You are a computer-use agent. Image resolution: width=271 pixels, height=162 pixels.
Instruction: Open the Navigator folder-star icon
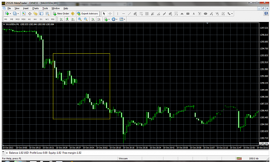[36, 13]
